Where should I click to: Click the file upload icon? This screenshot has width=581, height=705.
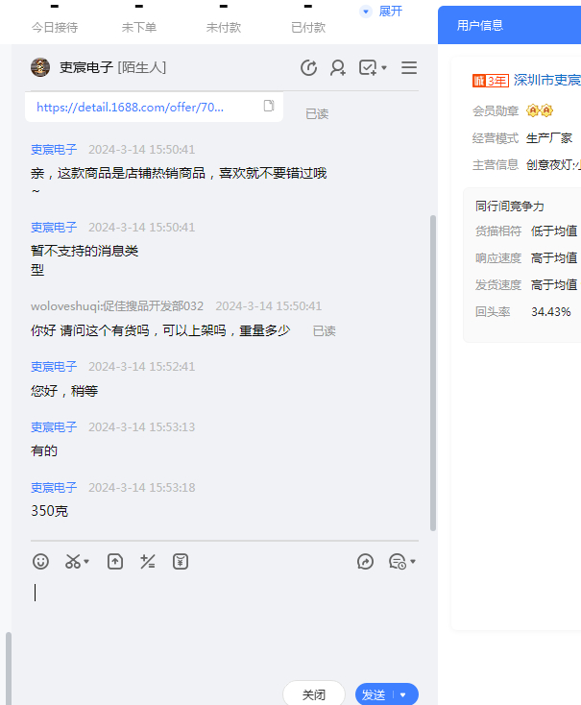coord(115,562)
